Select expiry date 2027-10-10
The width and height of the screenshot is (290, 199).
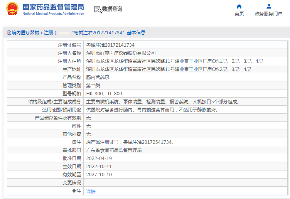99,175
